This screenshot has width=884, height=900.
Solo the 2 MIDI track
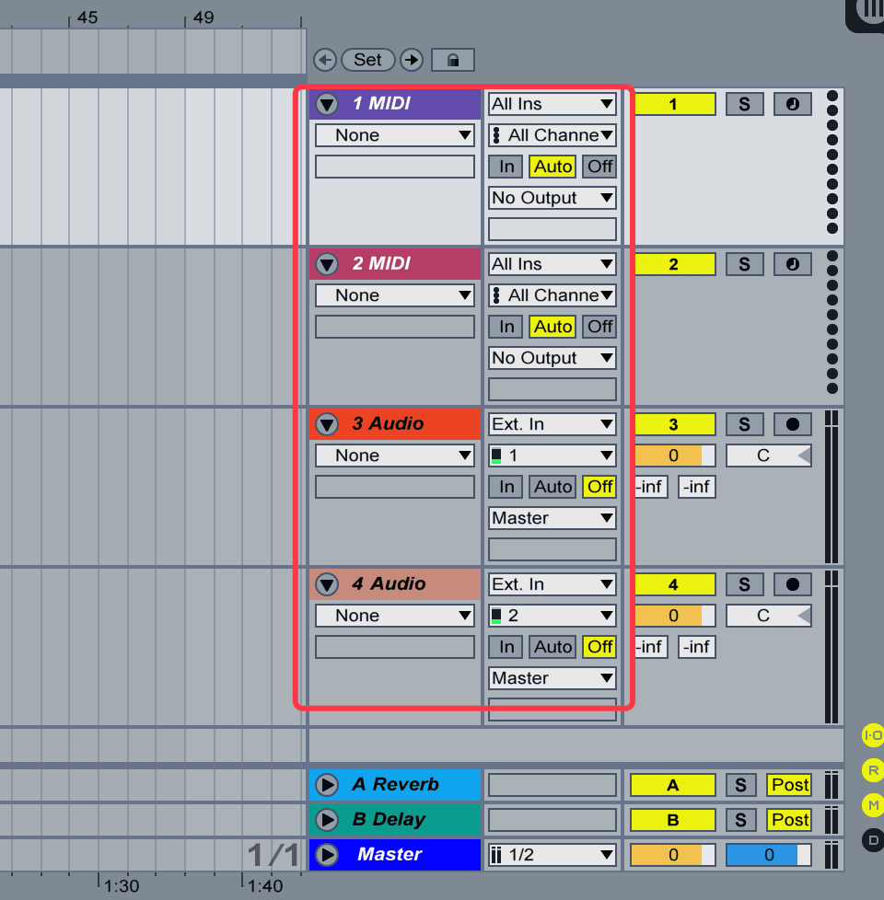tap(744, 264)
